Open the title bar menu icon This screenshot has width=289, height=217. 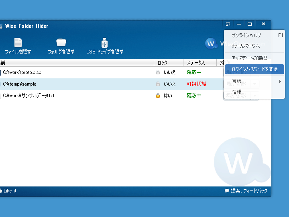[x=228, y=24]
